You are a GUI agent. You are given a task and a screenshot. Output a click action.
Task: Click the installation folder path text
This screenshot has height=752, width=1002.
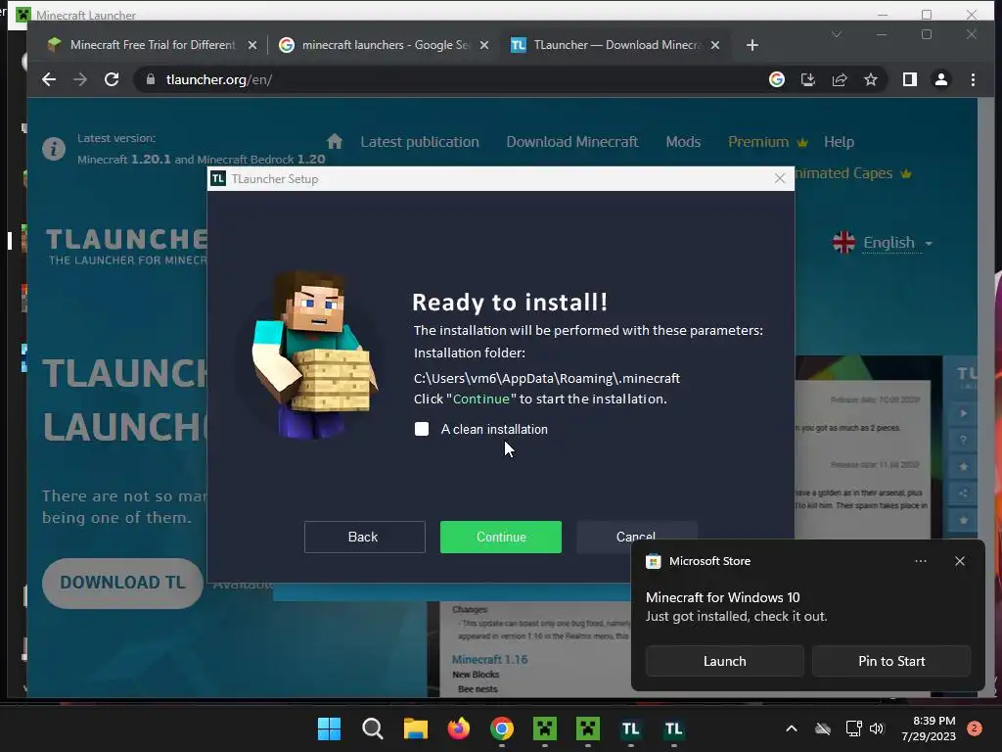pyautogui.click(x=547, y=379)
